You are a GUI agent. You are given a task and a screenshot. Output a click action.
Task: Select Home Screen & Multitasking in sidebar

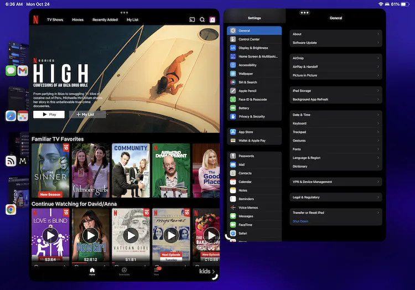(255, 56)
